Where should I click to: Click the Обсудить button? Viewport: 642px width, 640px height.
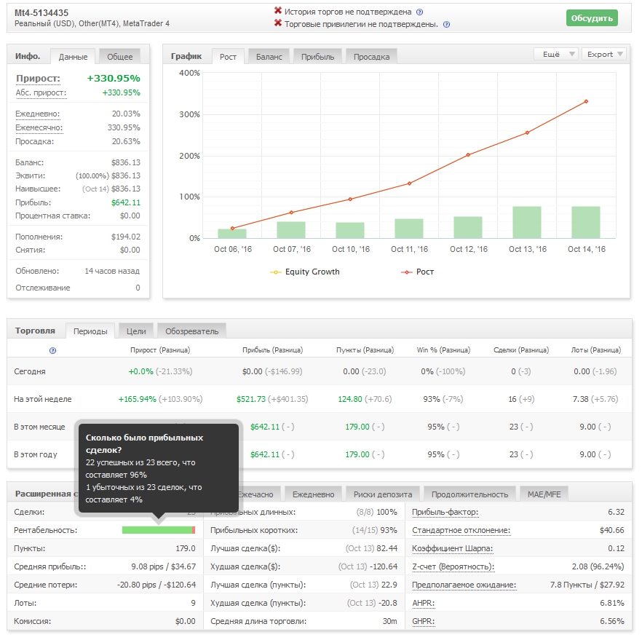coord(592,18)
